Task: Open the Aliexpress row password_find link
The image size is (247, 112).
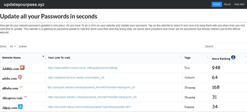Action: (x=92, y=97)
